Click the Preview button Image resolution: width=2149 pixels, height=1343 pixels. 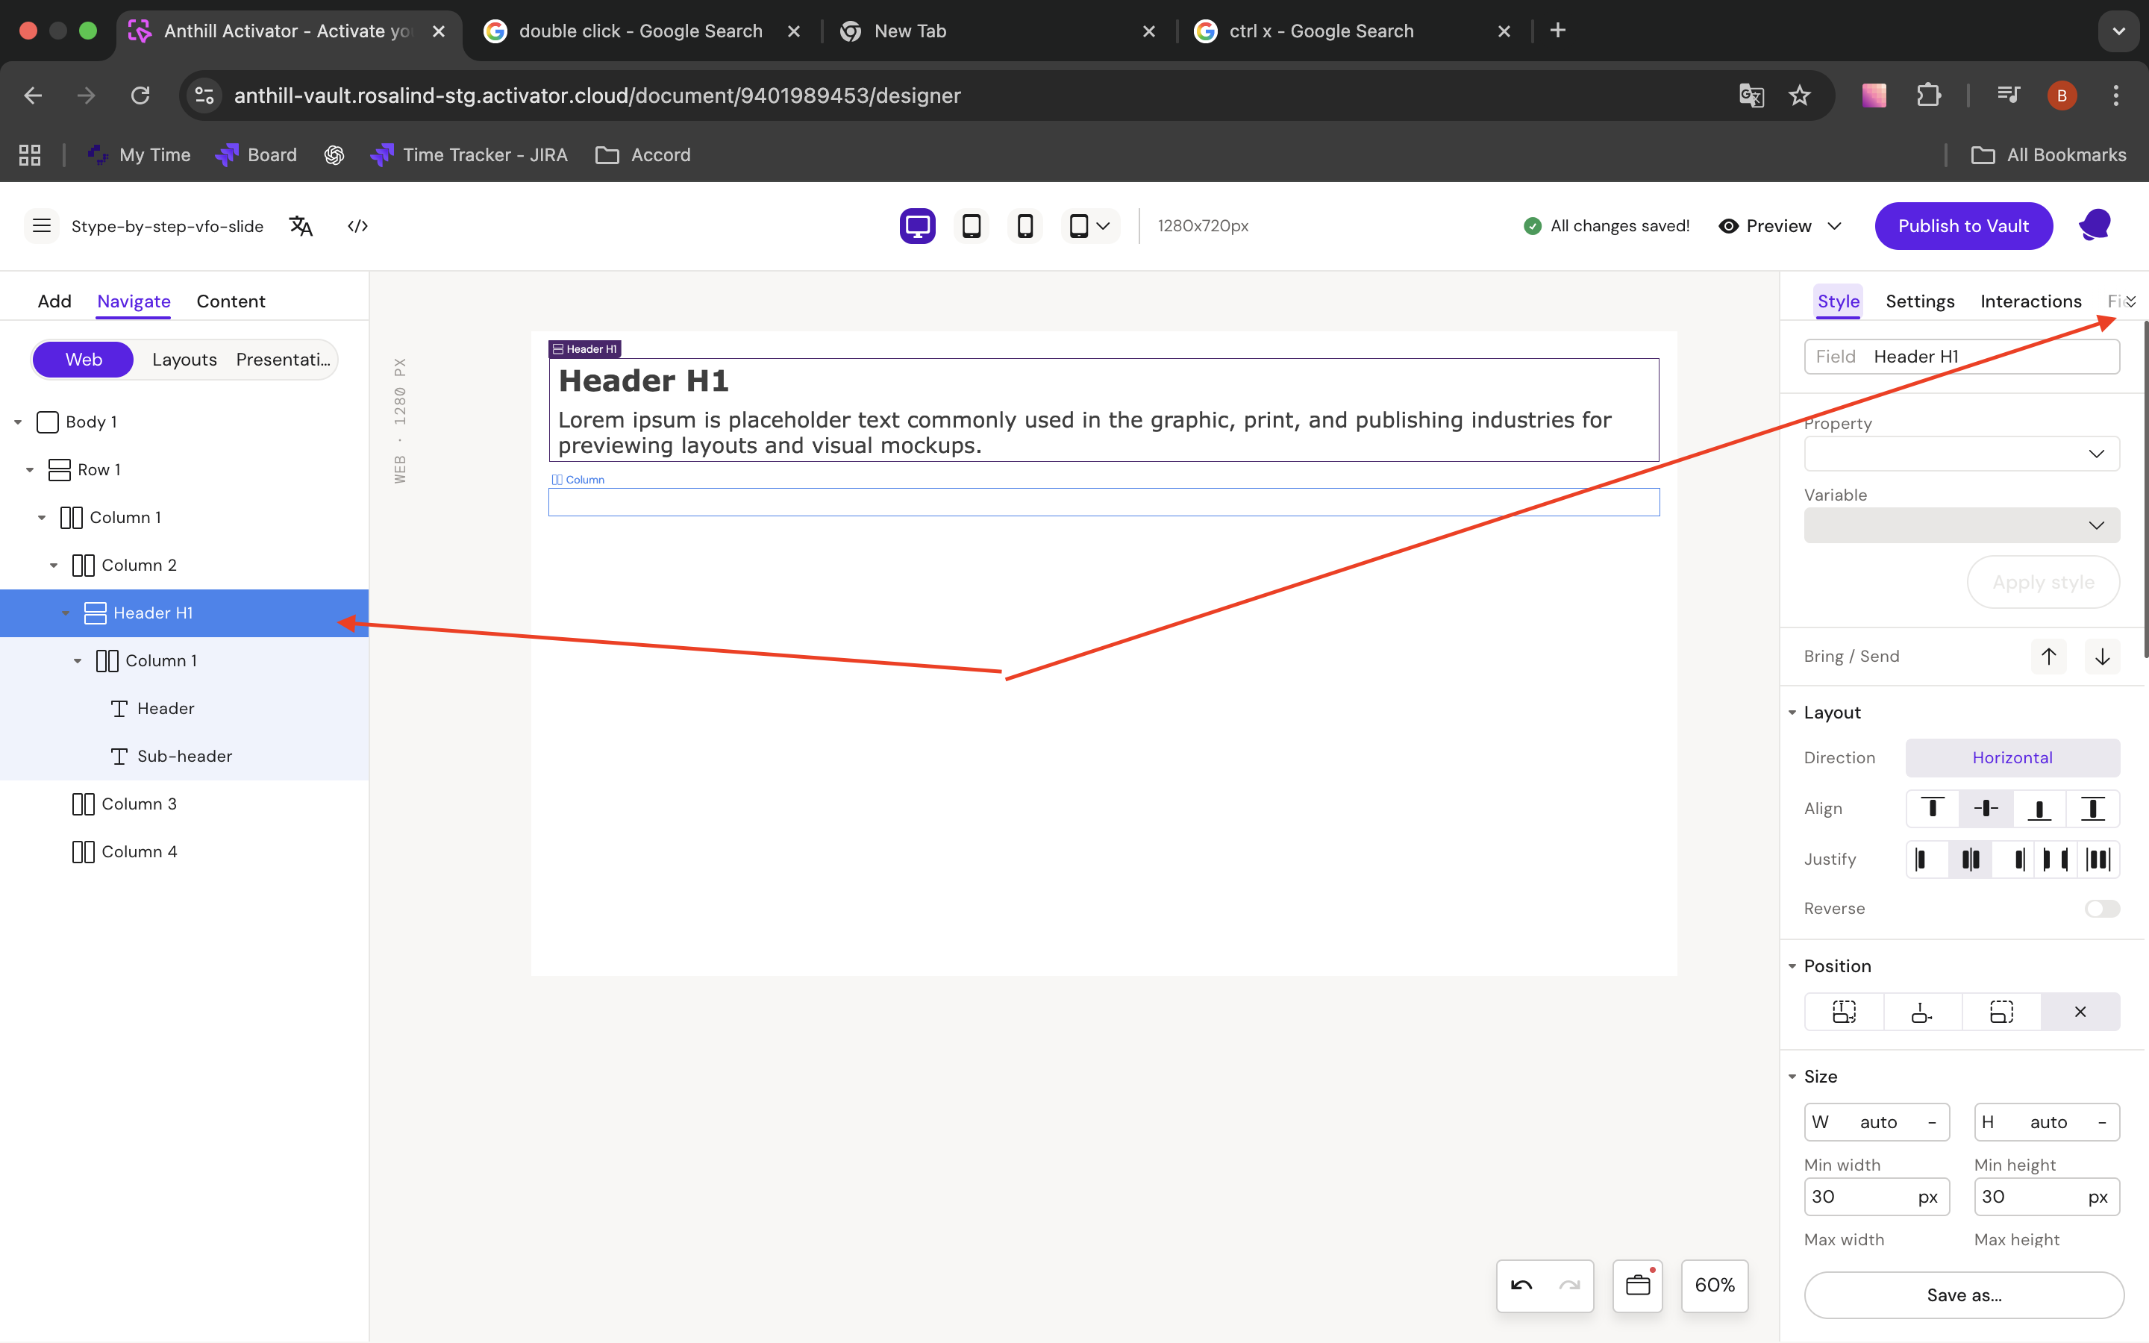tap(1765, 225)
